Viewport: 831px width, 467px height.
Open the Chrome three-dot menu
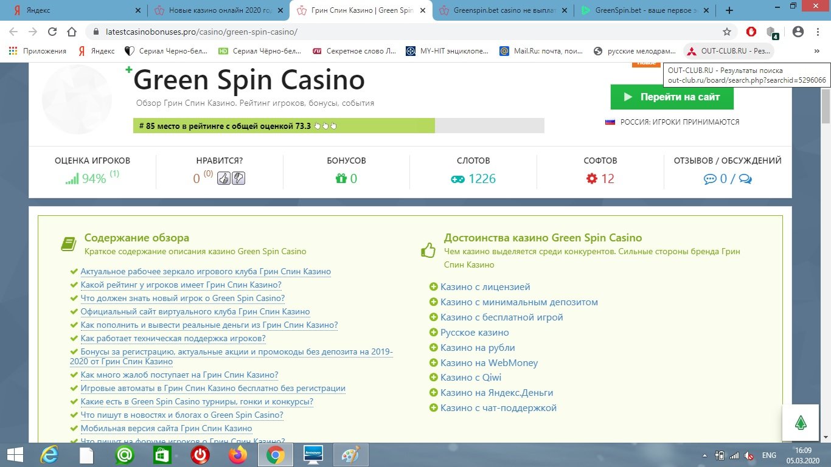tap(817, 32)
